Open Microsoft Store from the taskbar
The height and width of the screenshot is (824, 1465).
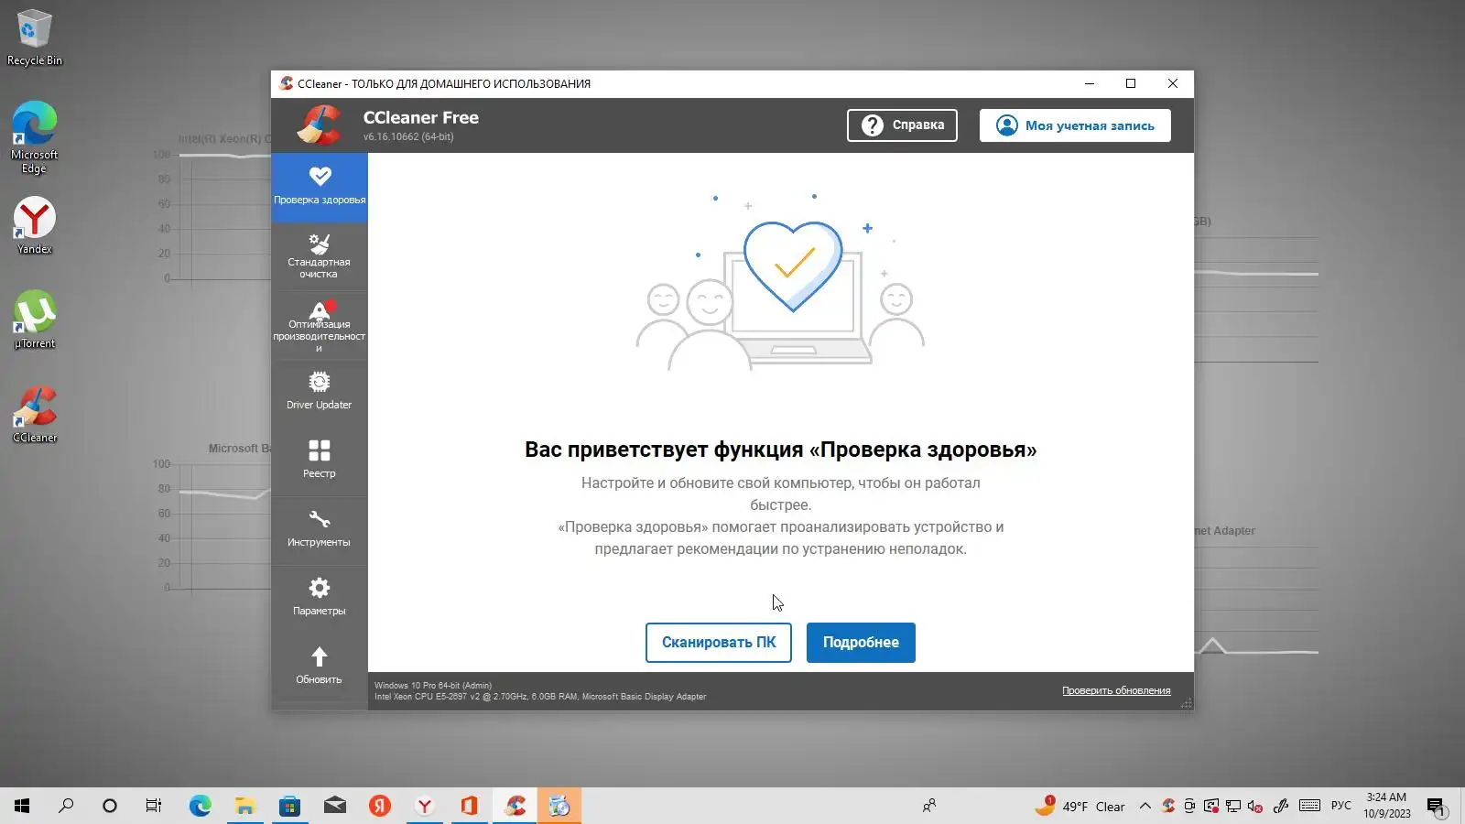(x=290, y=806)
